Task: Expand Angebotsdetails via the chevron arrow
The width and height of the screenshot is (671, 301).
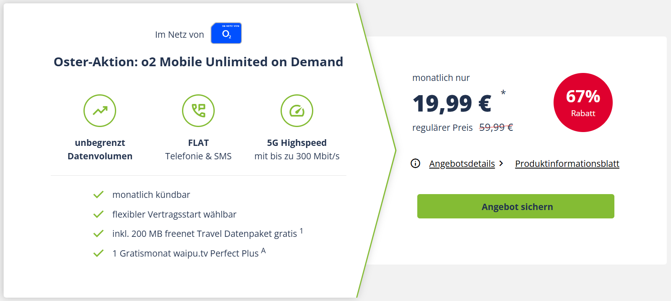Action: pyautogui.click(x=501, y=163)
